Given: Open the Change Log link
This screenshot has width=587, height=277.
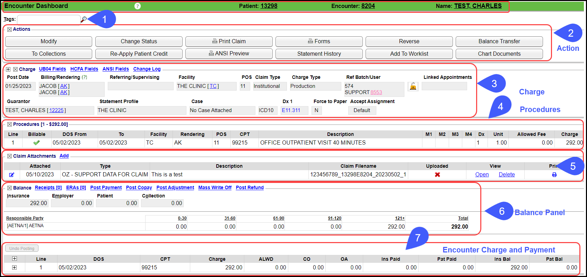Looking at the screenshot, I should 147,69.
